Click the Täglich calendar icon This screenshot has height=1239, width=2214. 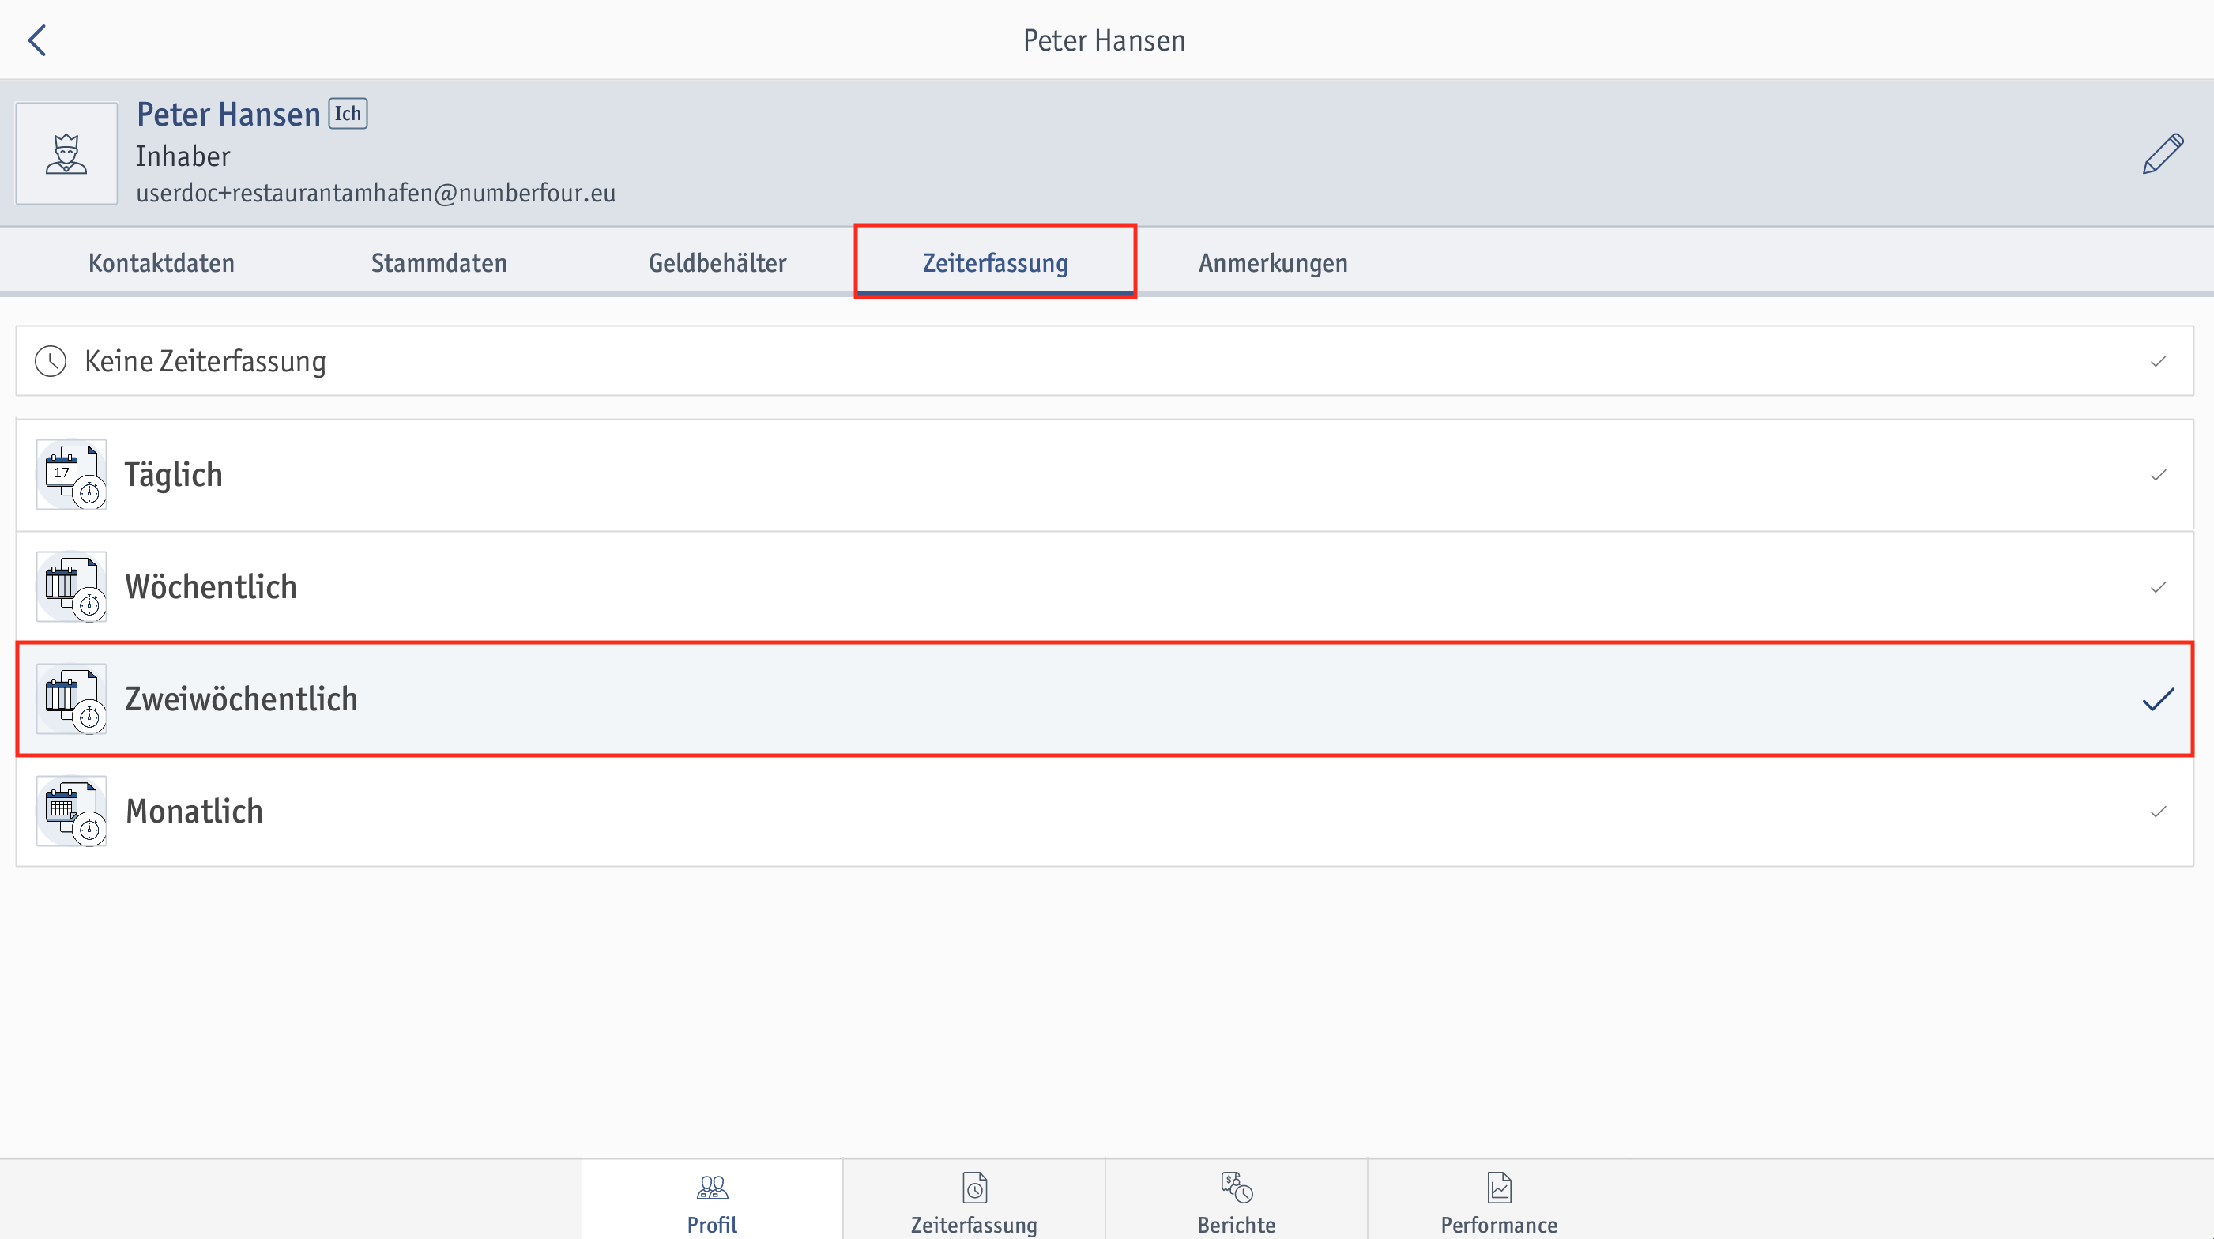click(71, 474)
